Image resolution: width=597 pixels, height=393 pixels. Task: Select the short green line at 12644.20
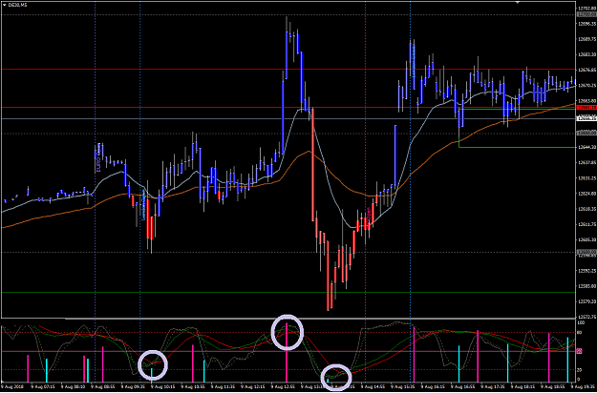(517, 147)
